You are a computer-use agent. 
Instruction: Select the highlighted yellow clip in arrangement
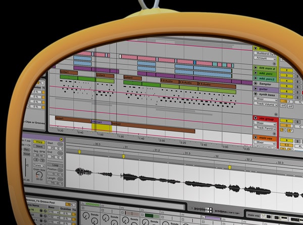(x=102, y=128)
